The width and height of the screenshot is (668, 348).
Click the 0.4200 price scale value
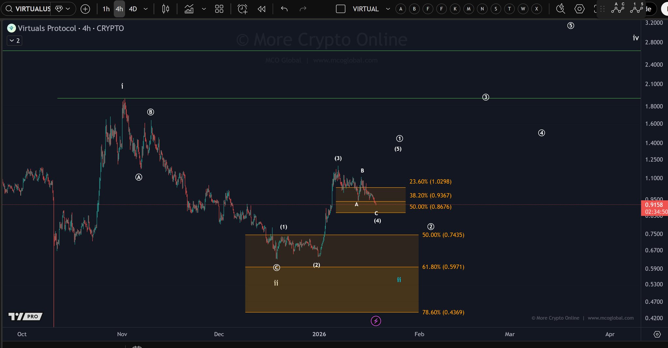click(x=654, y=318)
